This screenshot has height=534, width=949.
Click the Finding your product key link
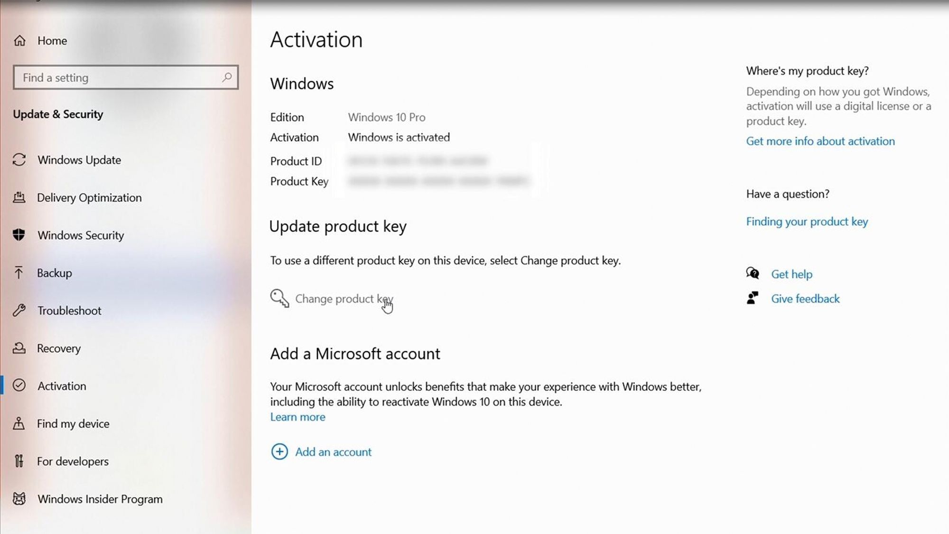(x=807, y=221)
